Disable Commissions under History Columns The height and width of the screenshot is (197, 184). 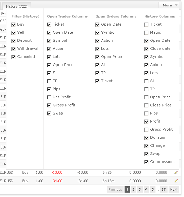[146, 162]
